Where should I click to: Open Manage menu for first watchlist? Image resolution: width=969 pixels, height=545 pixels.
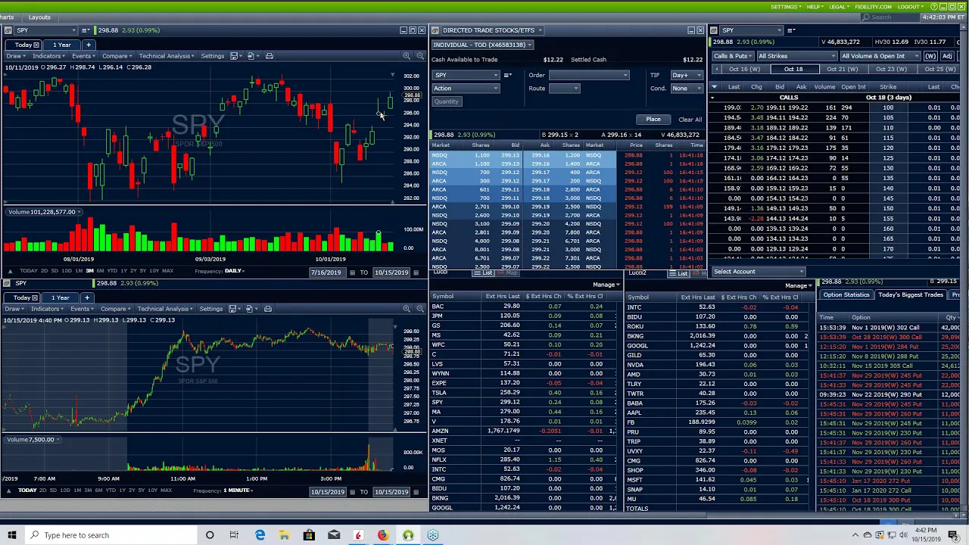(x=606, y=285)
